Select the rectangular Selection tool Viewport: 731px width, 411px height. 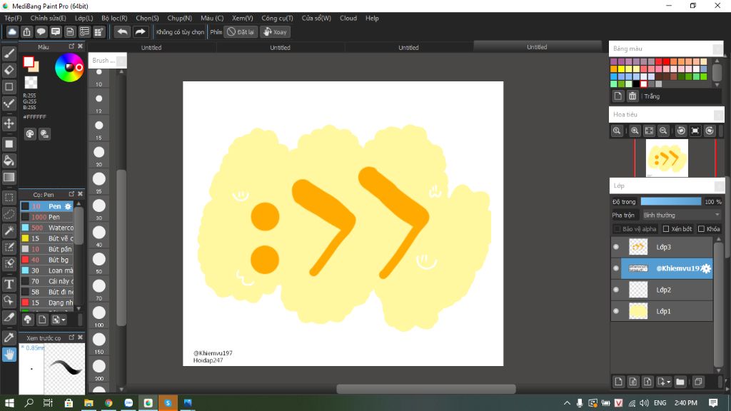click(9, 198)
